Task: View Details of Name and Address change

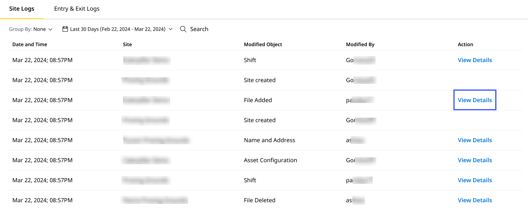Action: point(475,140)
